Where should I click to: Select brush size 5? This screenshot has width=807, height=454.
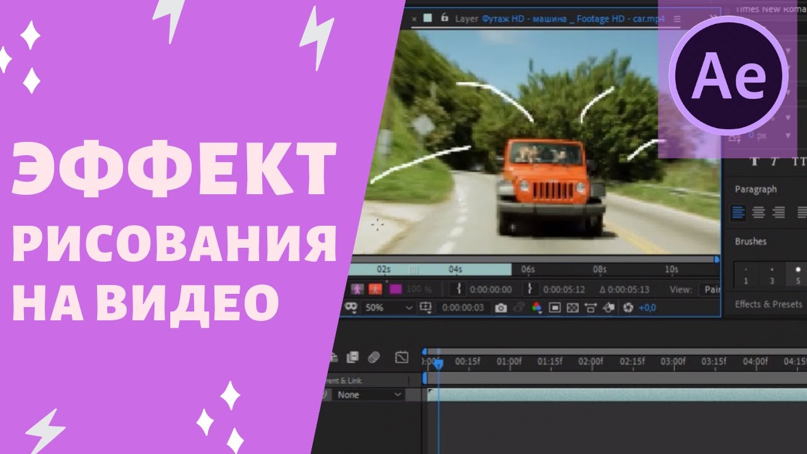pyautogui.click(x=798, y=276)
